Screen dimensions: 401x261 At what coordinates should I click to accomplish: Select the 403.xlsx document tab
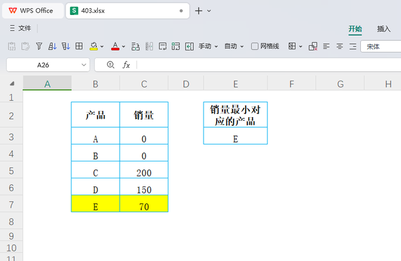127,11
